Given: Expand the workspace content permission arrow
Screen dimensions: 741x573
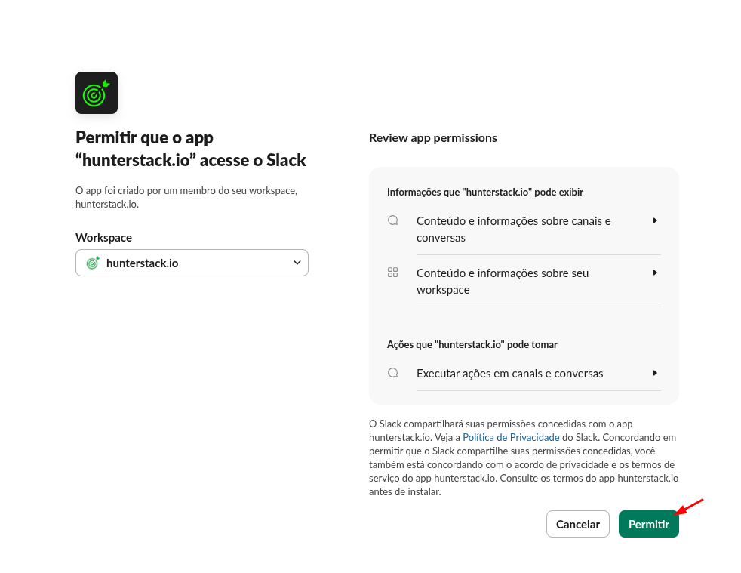Looking at the screenshot, I should (655, 273).
